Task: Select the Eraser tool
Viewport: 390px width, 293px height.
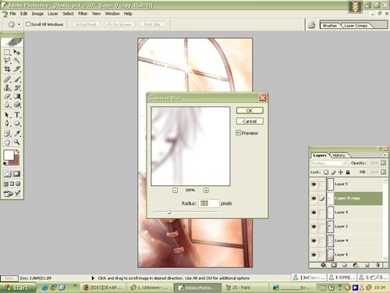Action: tap(7, 96)
